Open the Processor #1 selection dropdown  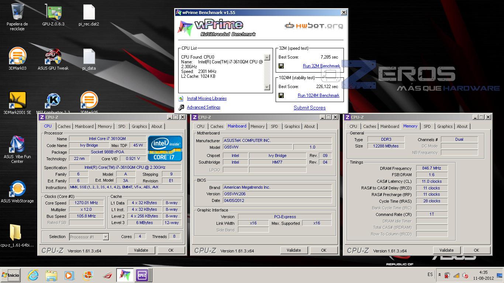point(89,237)
